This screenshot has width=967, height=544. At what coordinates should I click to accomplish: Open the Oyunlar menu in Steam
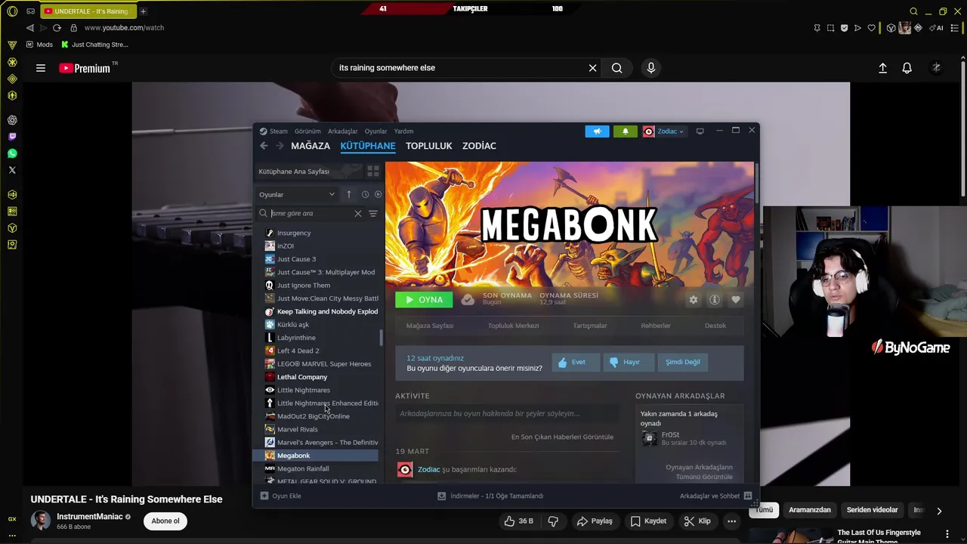[375, 131]
